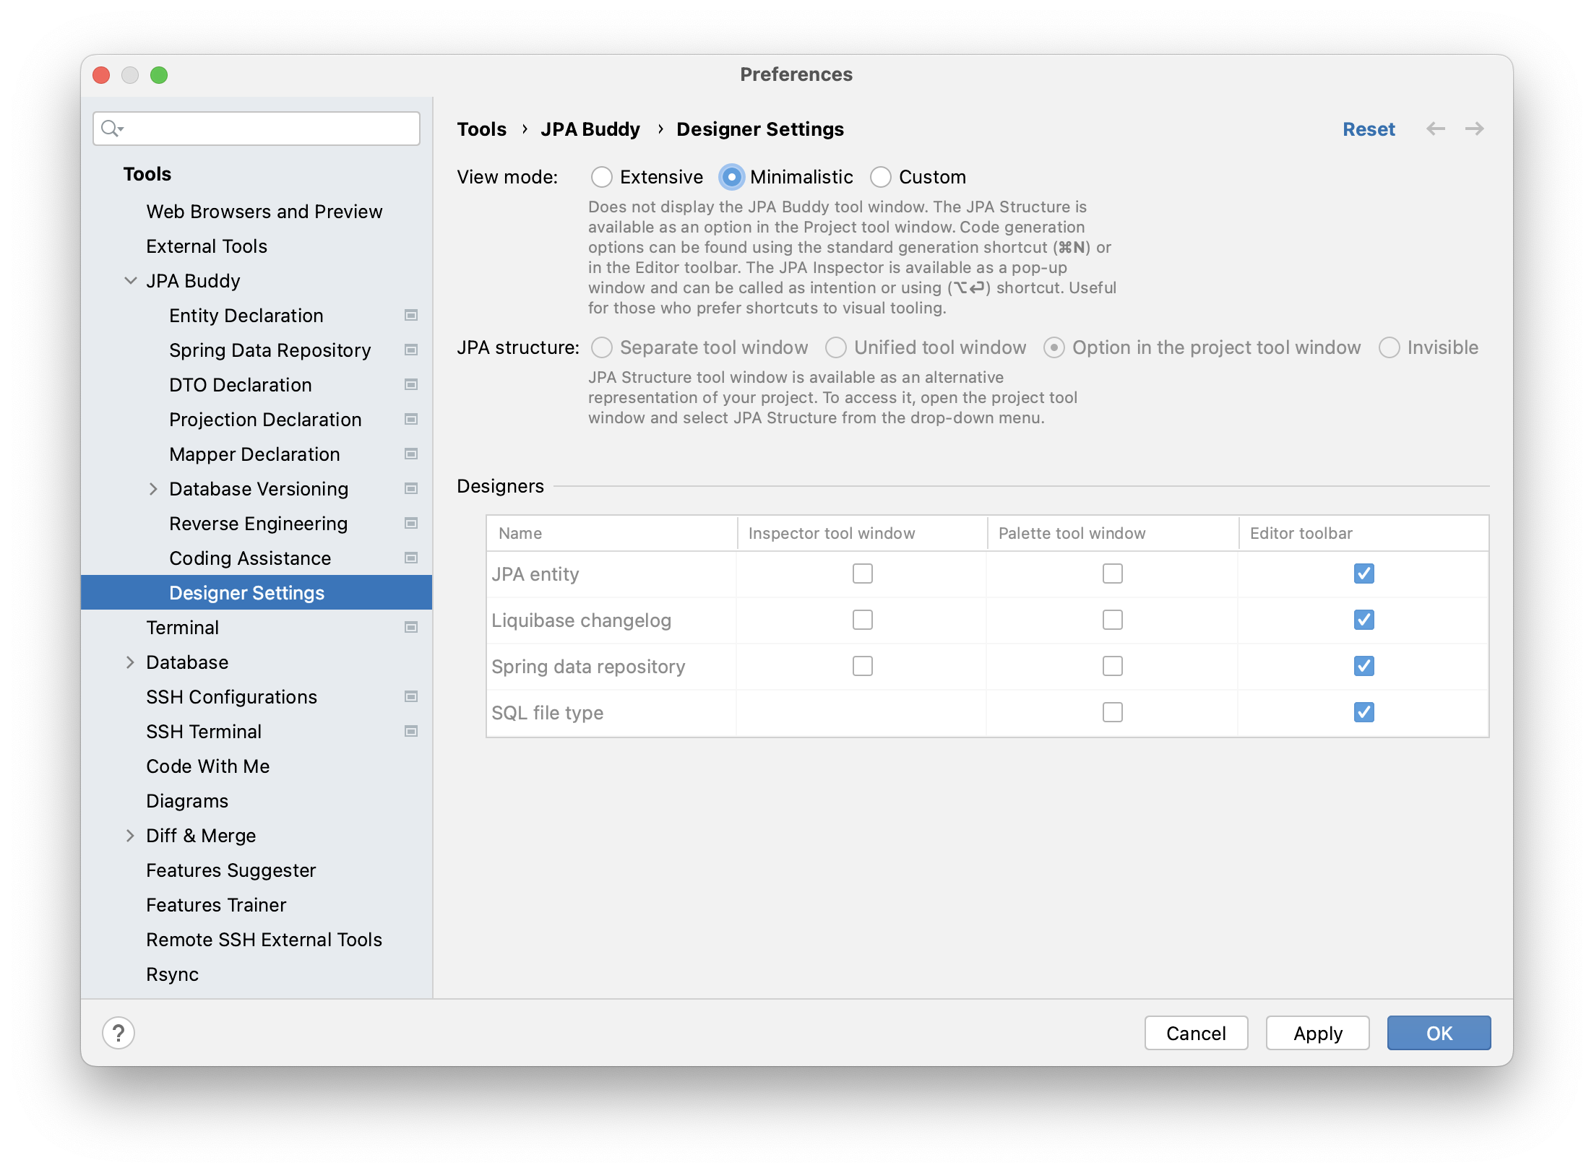Click the back navigation arrow near Reset
Screen dimensions: 1594x1173
click(x=1437, y=129)
